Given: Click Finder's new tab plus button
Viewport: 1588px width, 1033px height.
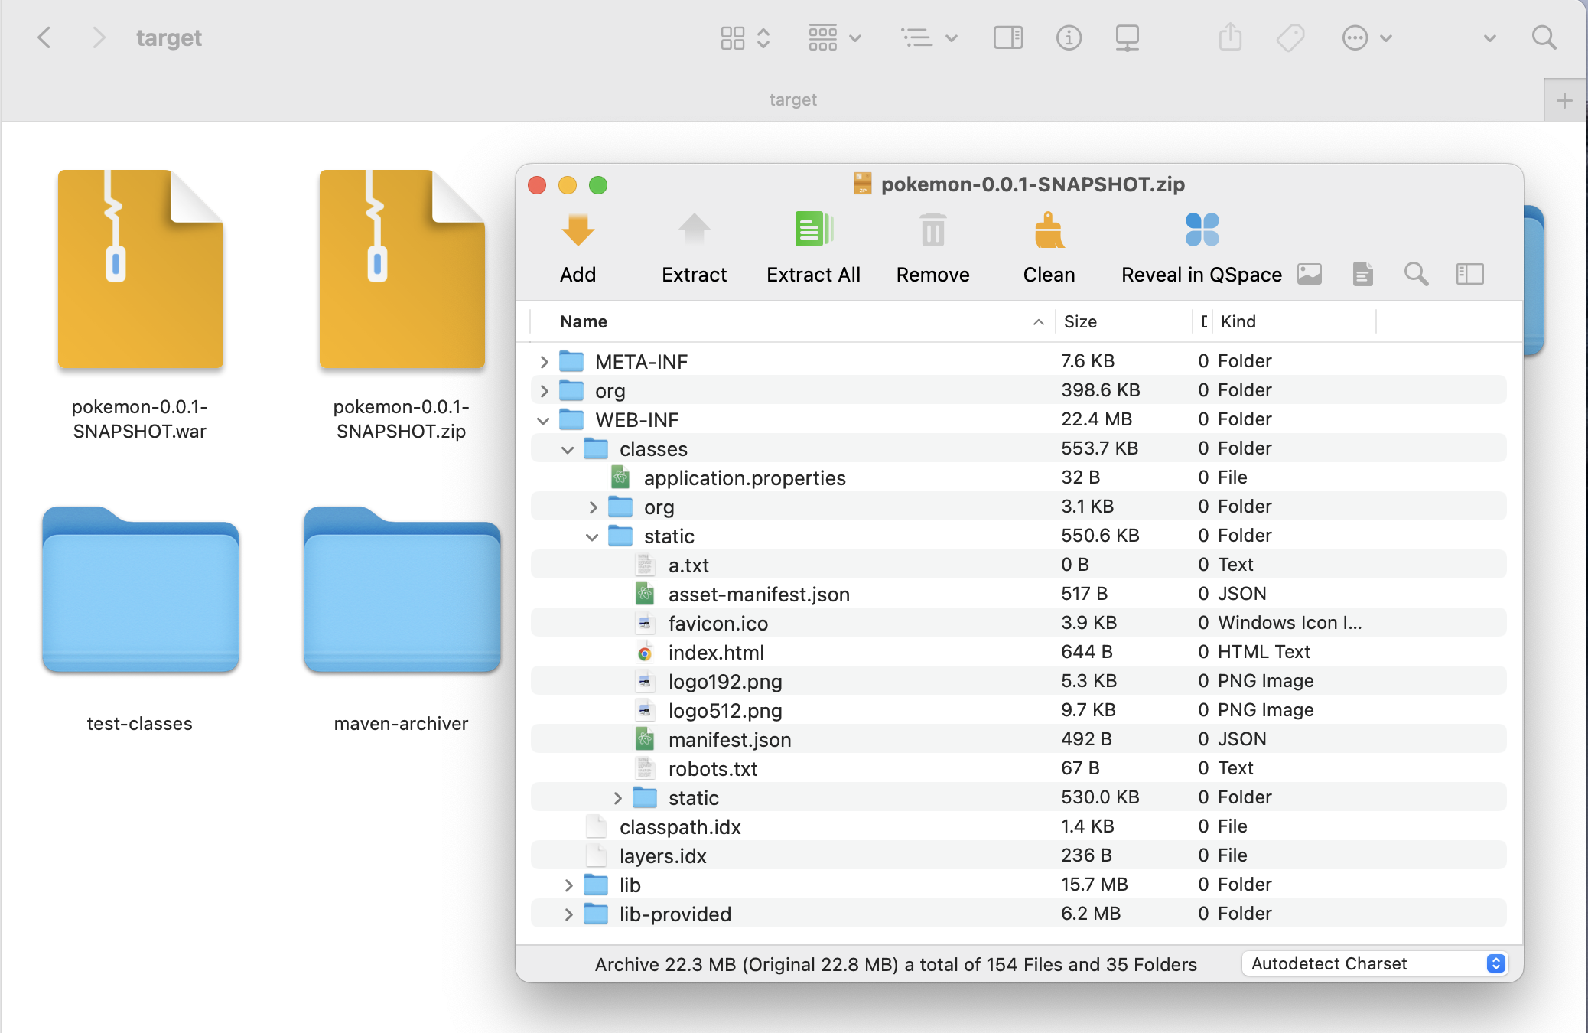Looking at the screenshot, I should coord(1564,100).
